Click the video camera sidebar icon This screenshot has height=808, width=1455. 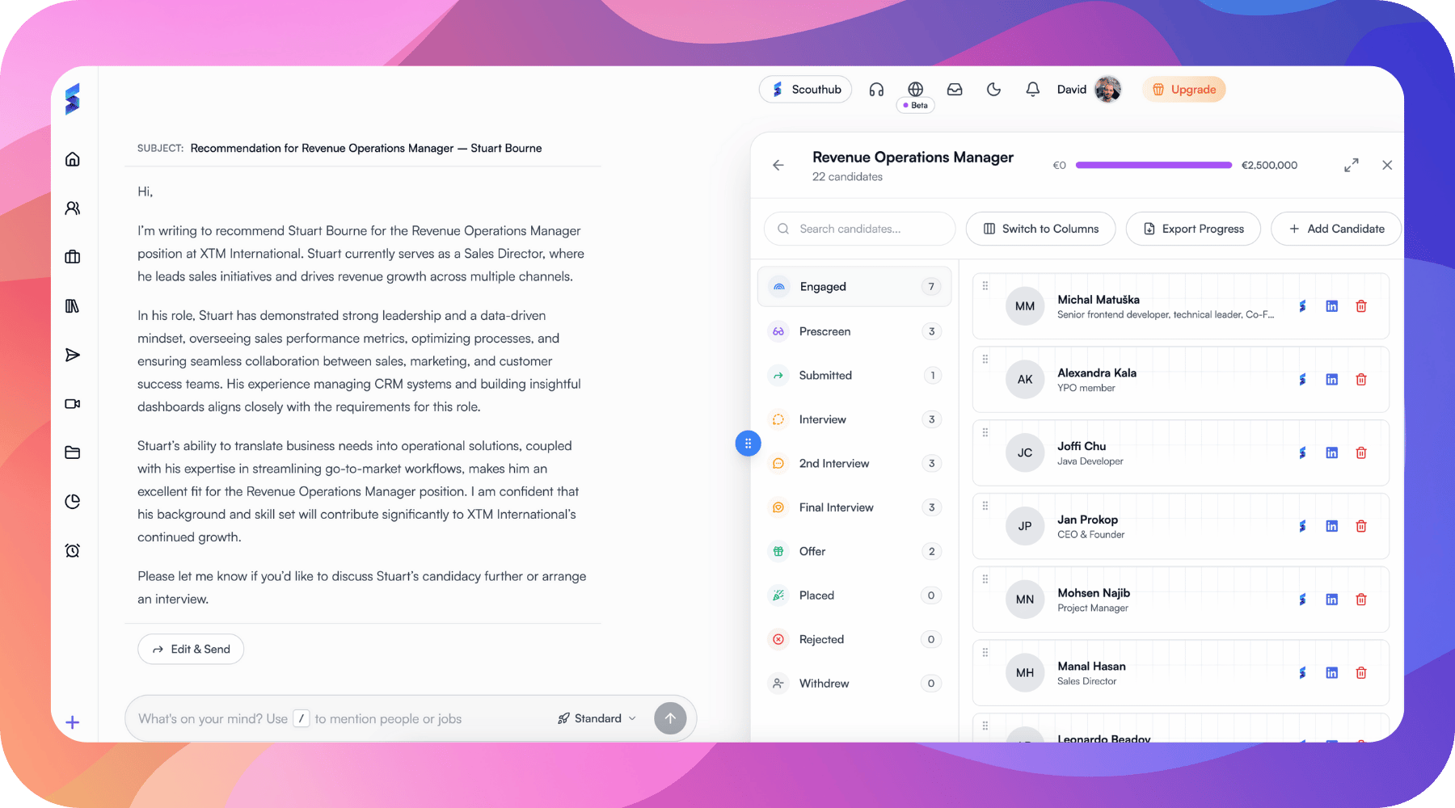(x=73, y=404)
